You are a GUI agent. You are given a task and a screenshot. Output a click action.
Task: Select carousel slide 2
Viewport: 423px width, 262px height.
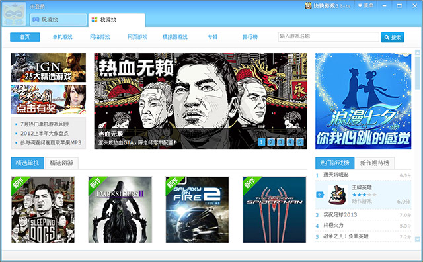click(271, 142)
